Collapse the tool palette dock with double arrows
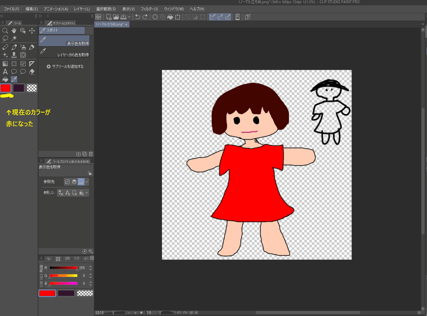 point(2,16)
